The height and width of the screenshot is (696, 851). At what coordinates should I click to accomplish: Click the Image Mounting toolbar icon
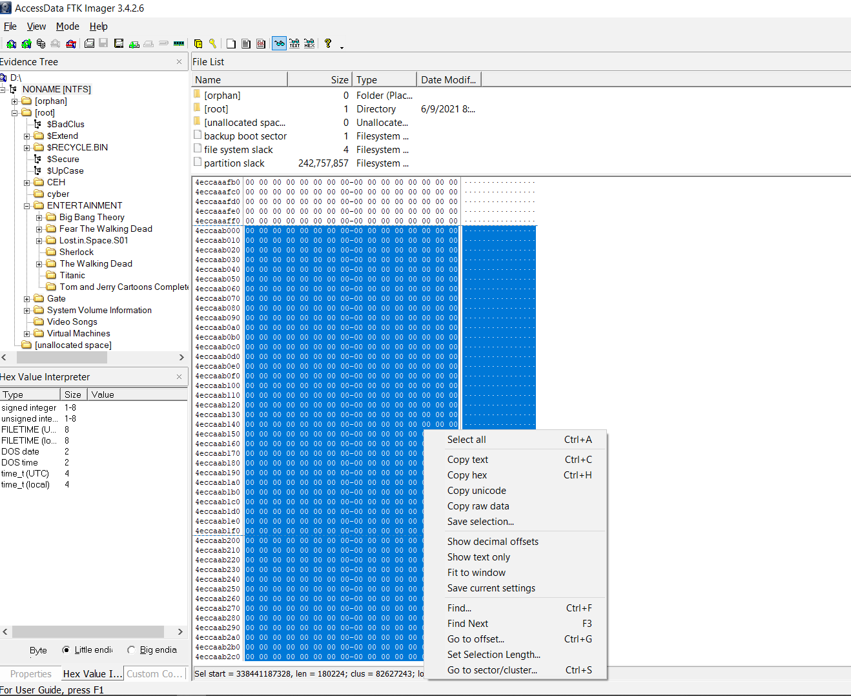(41, 43)
